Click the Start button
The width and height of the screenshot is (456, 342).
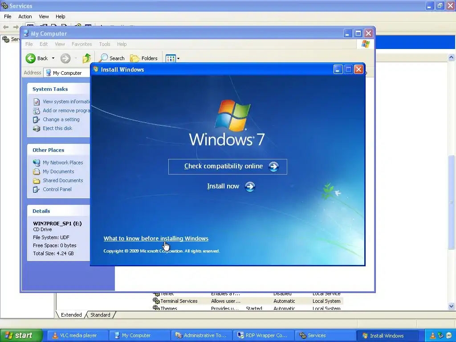(21, 335)
